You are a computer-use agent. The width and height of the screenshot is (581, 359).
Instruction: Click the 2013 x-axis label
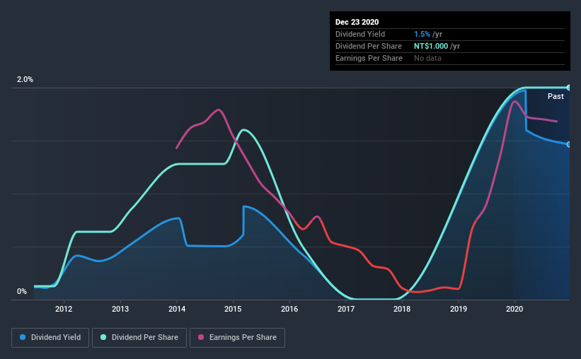120,309
